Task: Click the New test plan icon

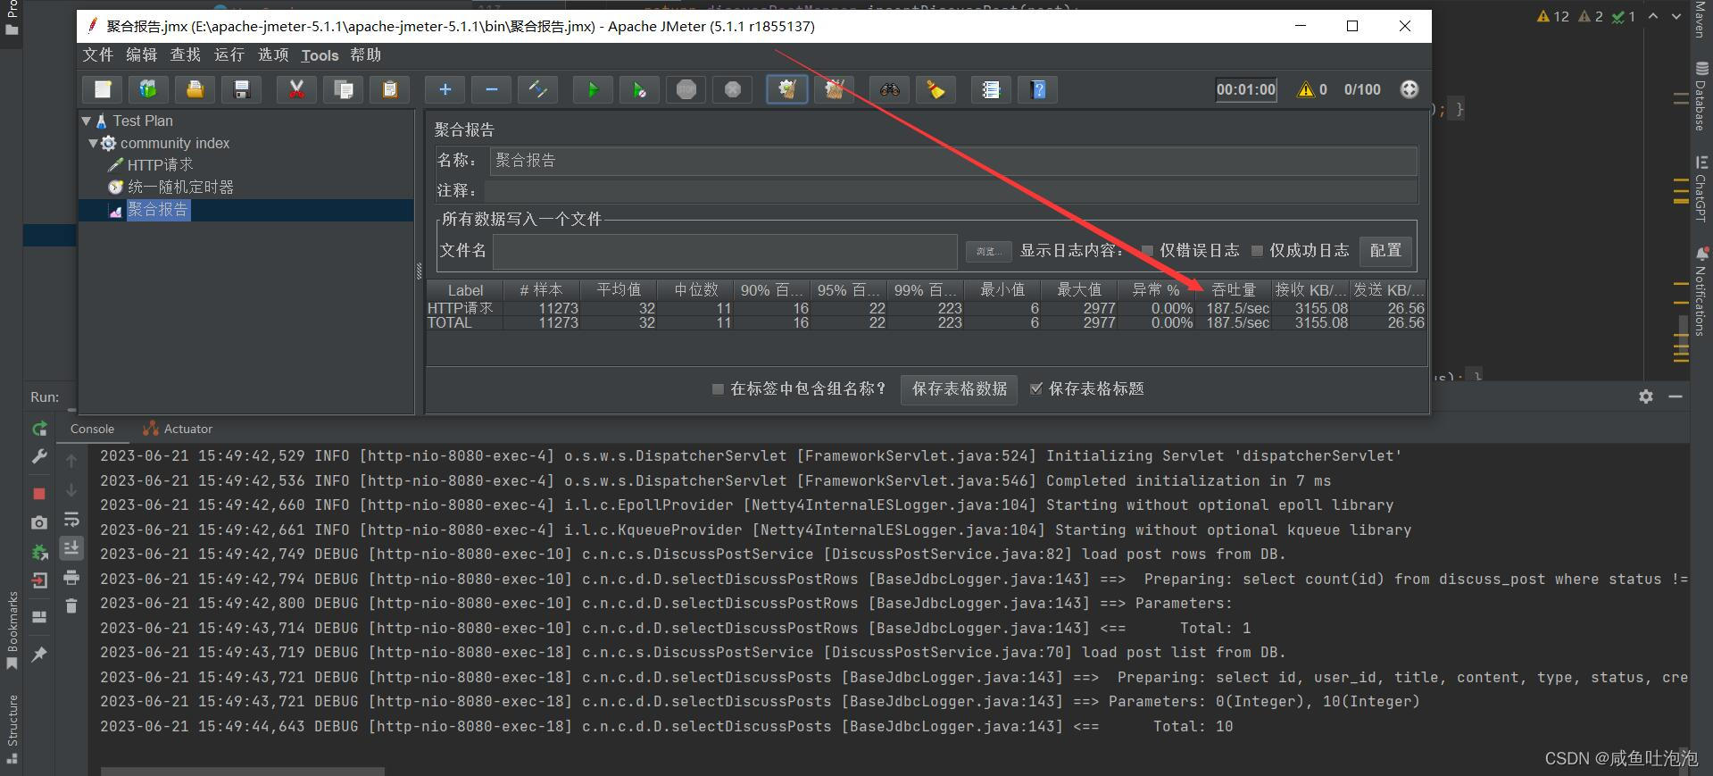Action: pyautogui.click(x=103, y=89)
